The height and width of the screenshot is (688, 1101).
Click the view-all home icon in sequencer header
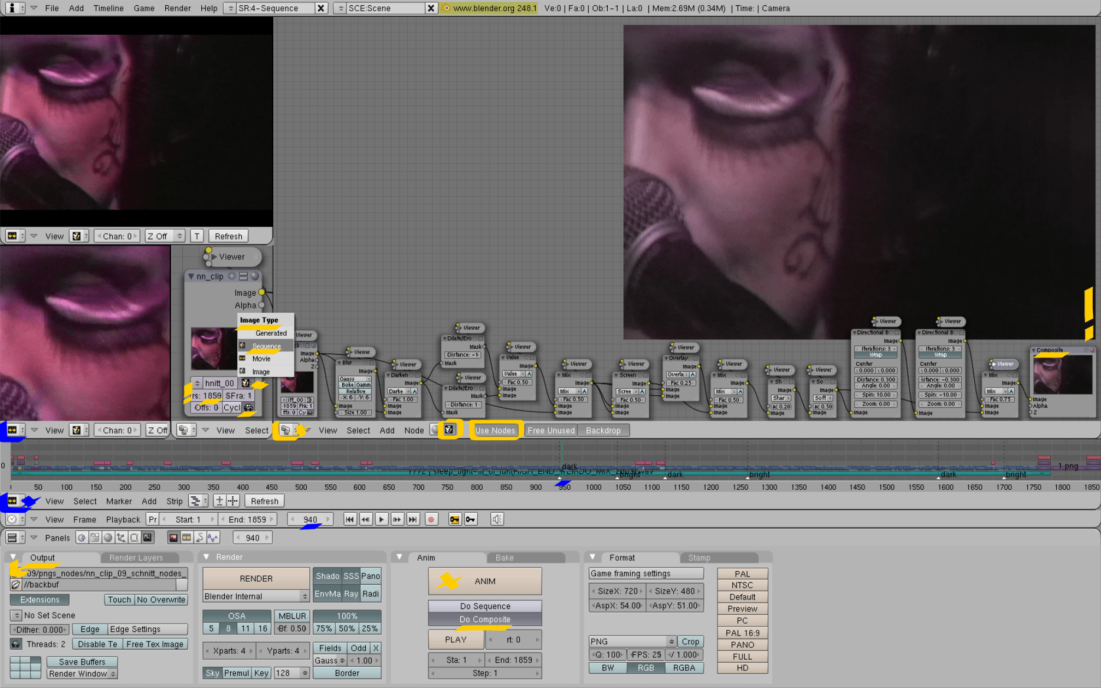tap(219, 501)
